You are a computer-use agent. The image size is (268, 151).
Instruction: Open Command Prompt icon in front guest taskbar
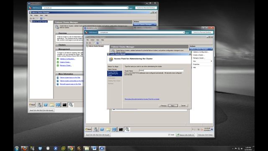(121, 130)
